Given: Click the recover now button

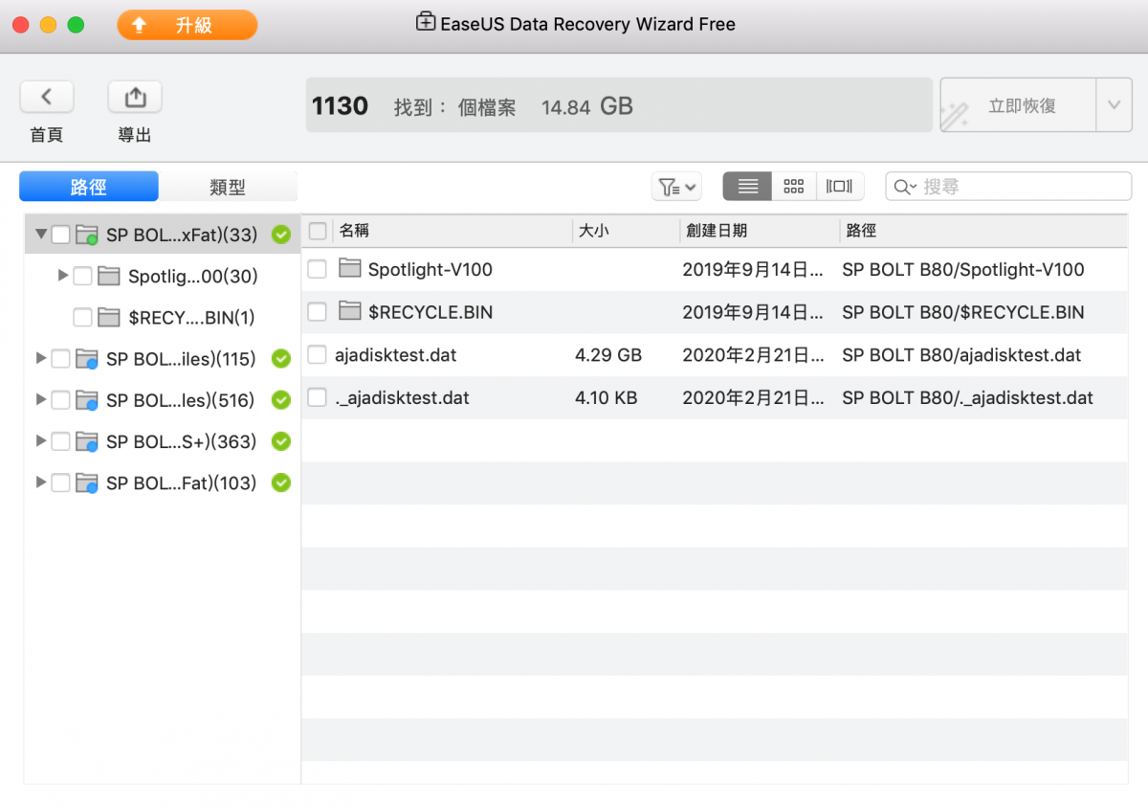Looking at the screenshot, I should pyautogui.click(x=1016, y=105).
